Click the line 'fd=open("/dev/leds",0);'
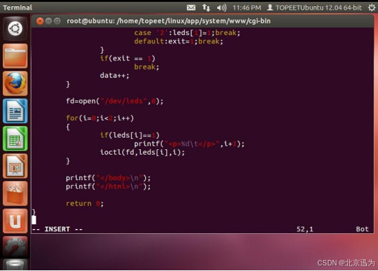The image size is (378, 271). [x=115, y=101]
